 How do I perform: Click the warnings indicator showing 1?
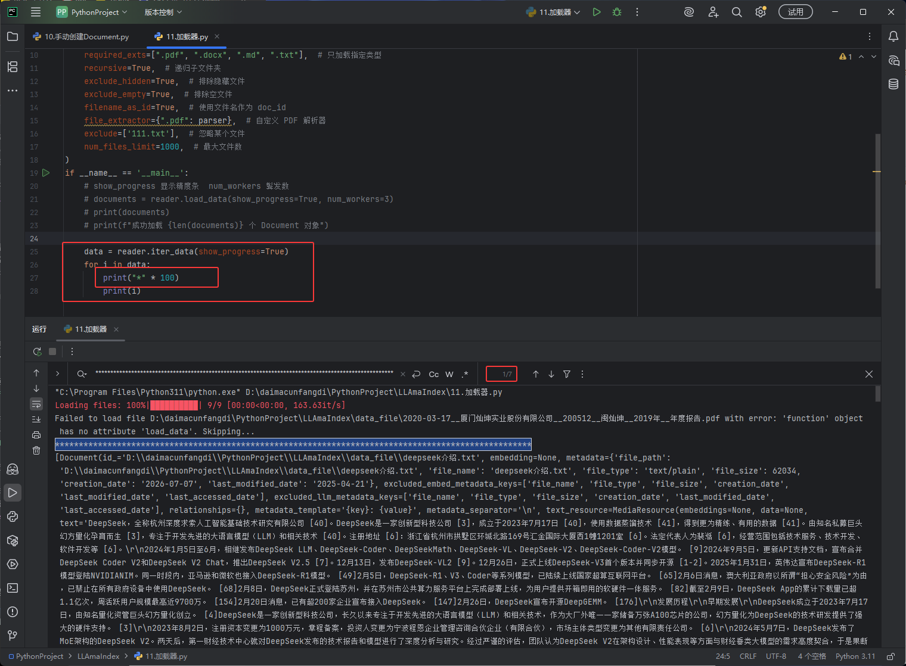pos(846,57)
